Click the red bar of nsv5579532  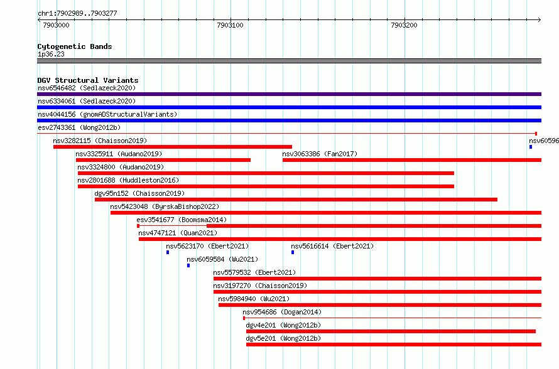pos(377,279)
